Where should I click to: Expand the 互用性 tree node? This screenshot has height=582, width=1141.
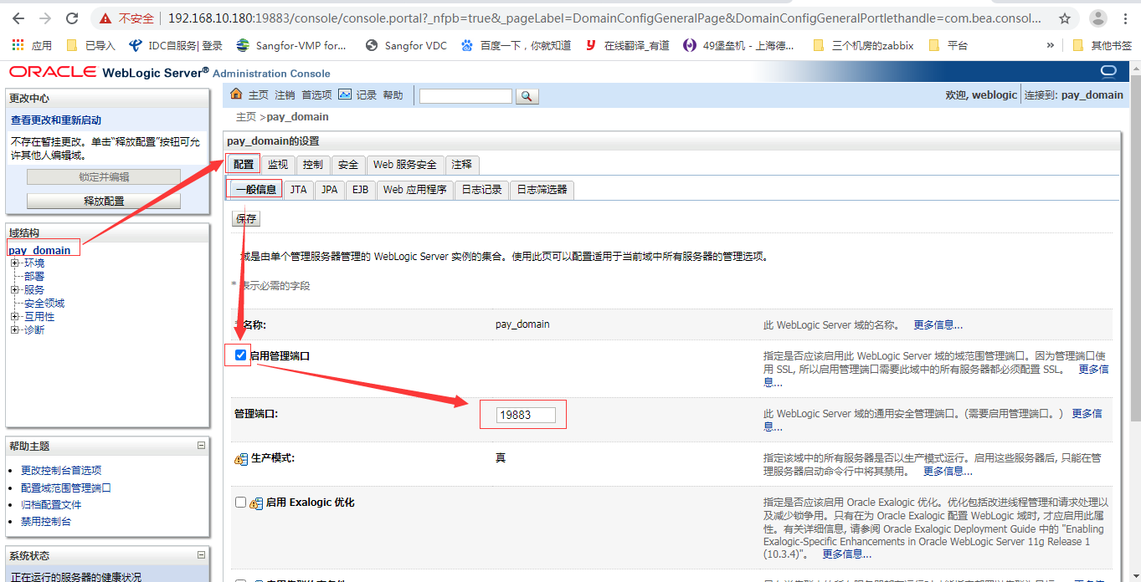(x=15, y=317)
